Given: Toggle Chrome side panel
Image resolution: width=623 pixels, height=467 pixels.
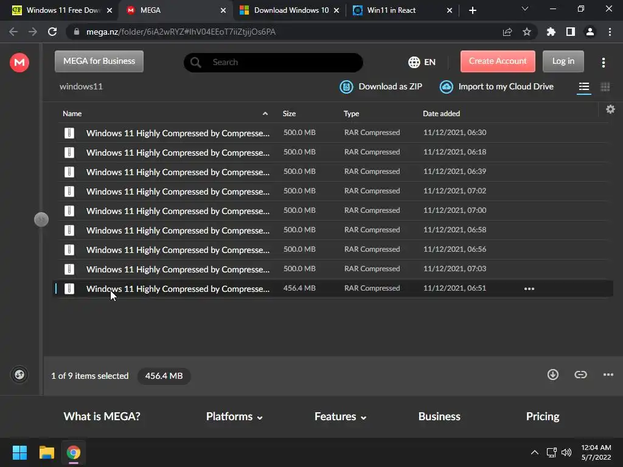Looking at the screenshot, I should pyautogui.click(x=570, y=32).
